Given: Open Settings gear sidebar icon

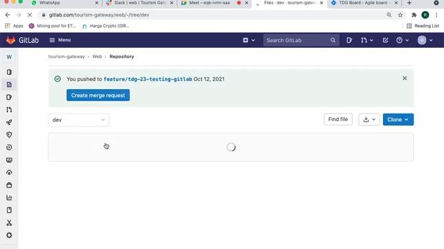Looking at the screenshot, I should click(x=9, y=235).
